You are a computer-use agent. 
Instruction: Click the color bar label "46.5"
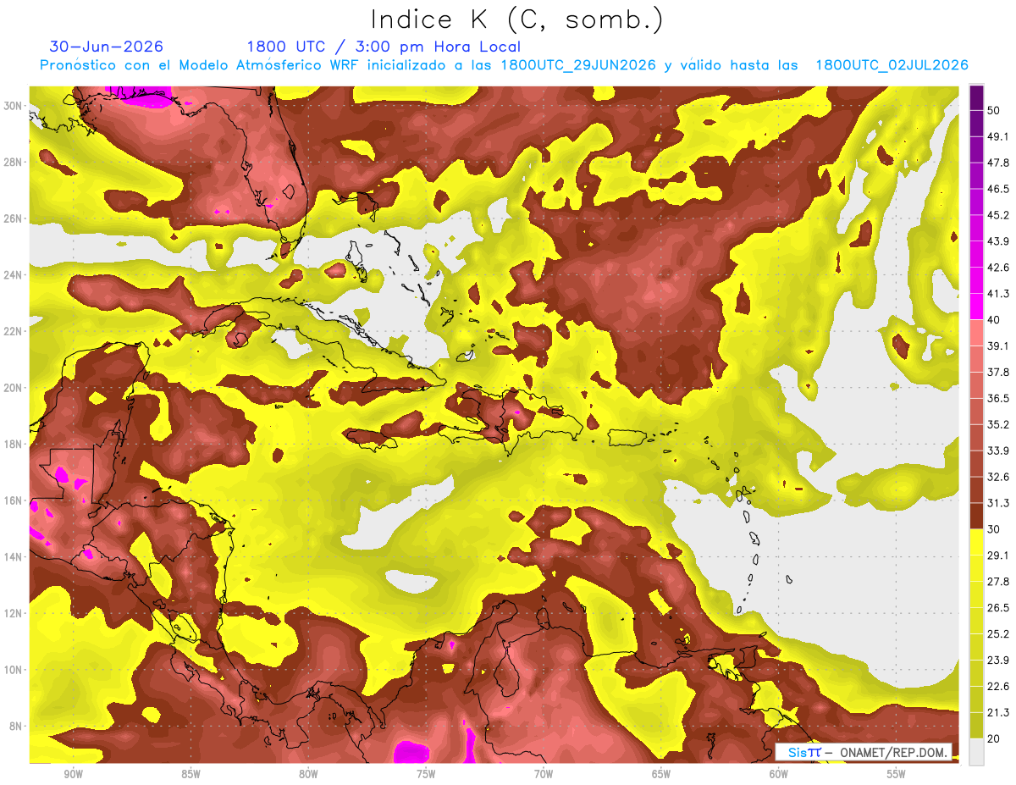tap(998, 188)
